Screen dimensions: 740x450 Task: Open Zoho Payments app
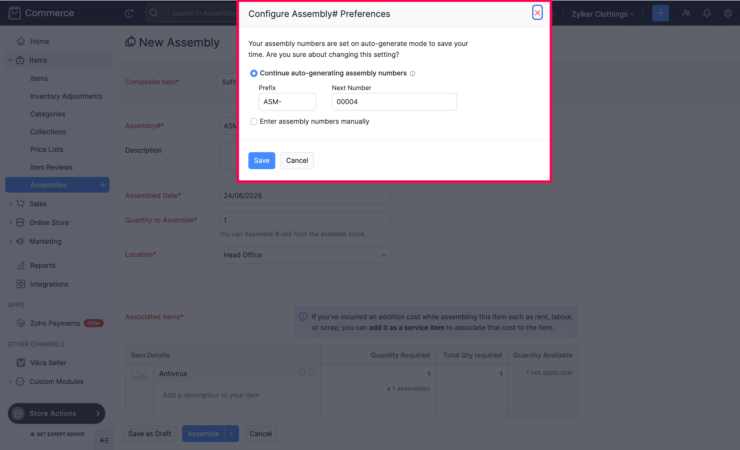[55, 323]
